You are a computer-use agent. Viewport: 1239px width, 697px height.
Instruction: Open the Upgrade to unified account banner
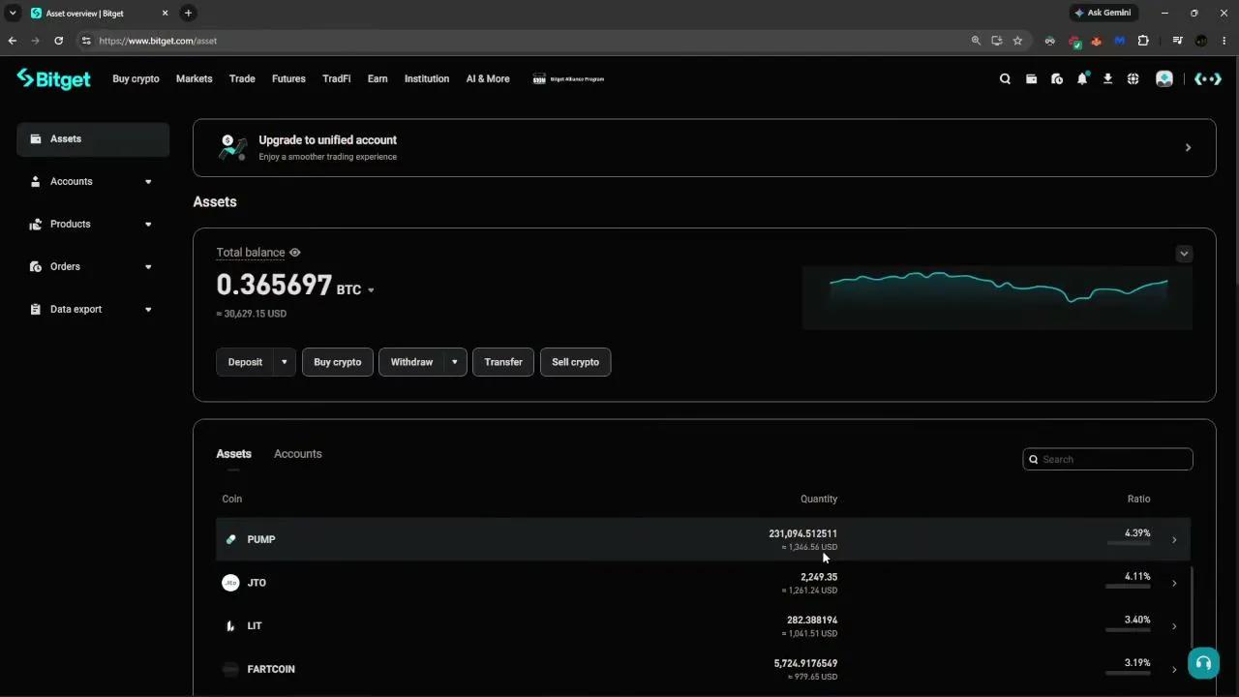(704, 148)
